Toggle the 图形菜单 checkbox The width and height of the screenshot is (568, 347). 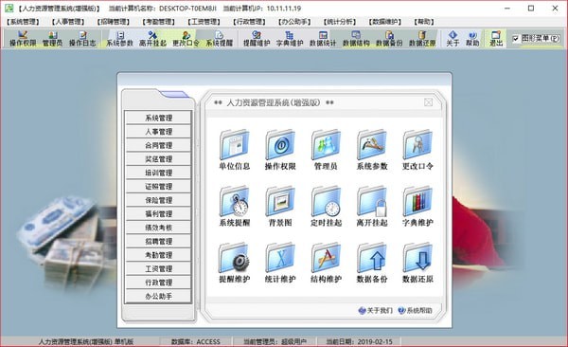(x=516, y=39)
